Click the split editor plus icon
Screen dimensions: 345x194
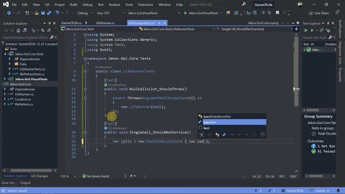(296, 29)
